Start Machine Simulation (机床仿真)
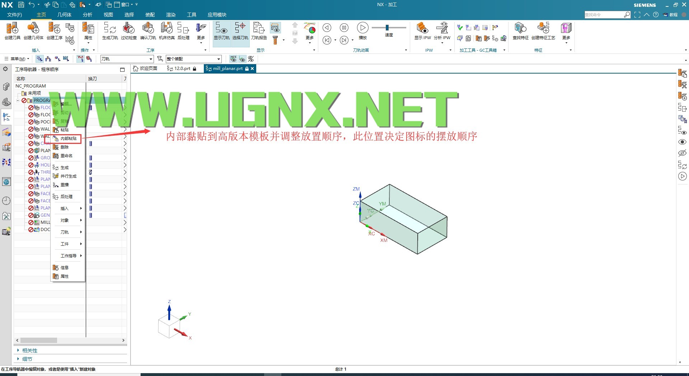 167,30
